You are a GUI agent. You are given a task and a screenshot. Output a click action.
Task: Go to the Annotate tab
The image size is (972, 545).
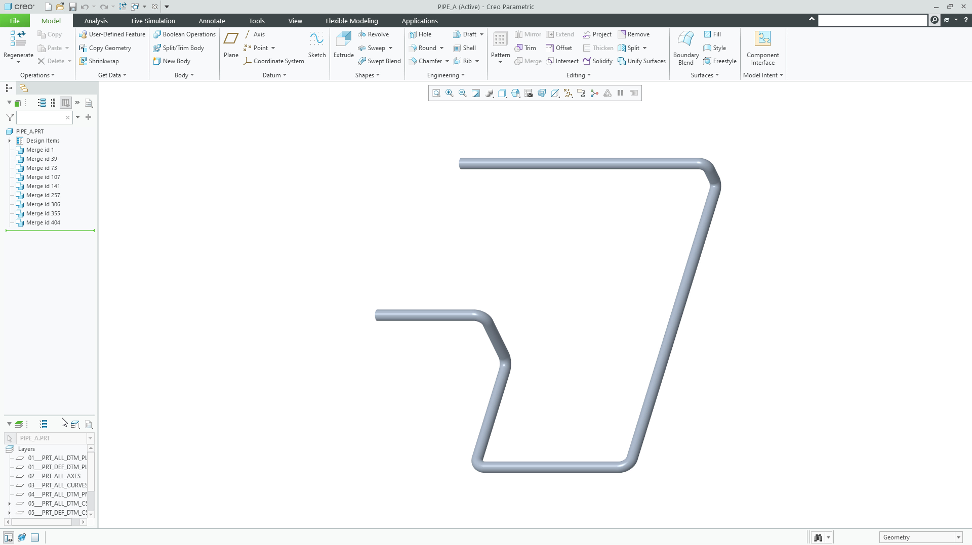point(212,21)
